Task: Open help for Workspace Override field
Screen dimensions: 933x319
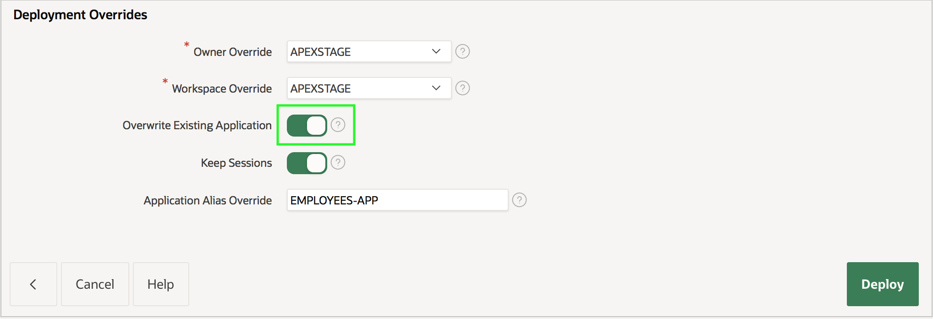Action: point(462,88)
